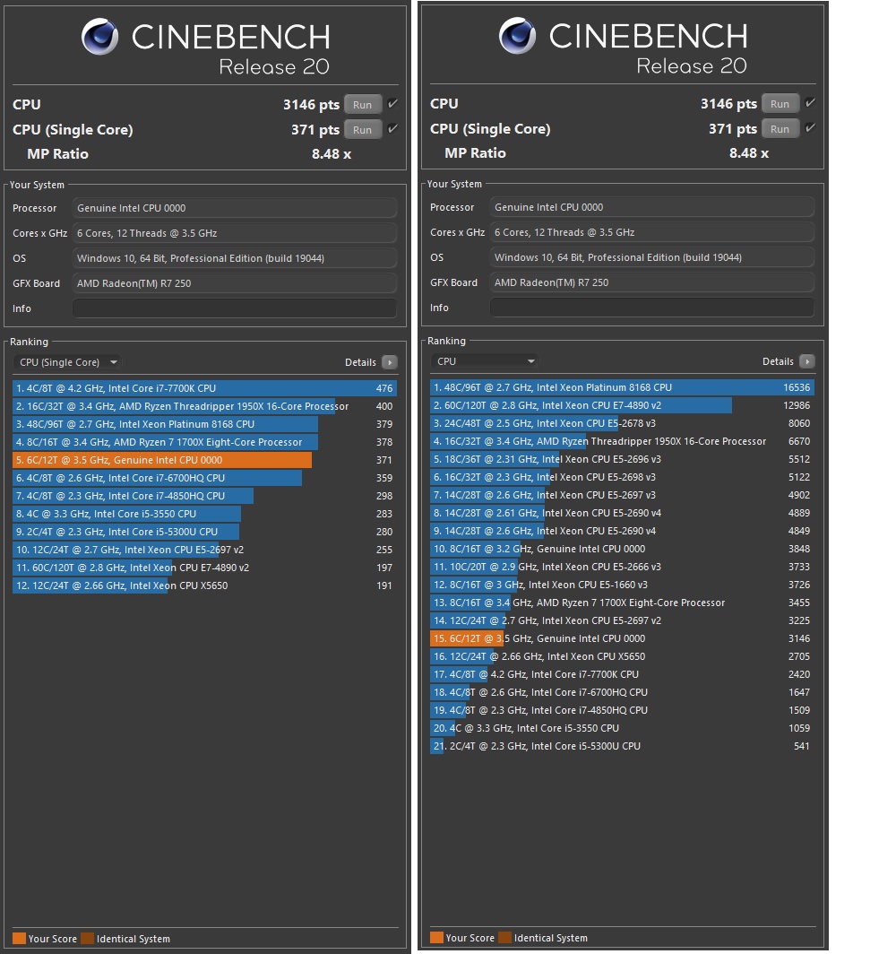The height and width of the screenshot is (954, 896).
Task: Select Xeon X5650 row scoring 2705
Action: (x=623, y=656)
